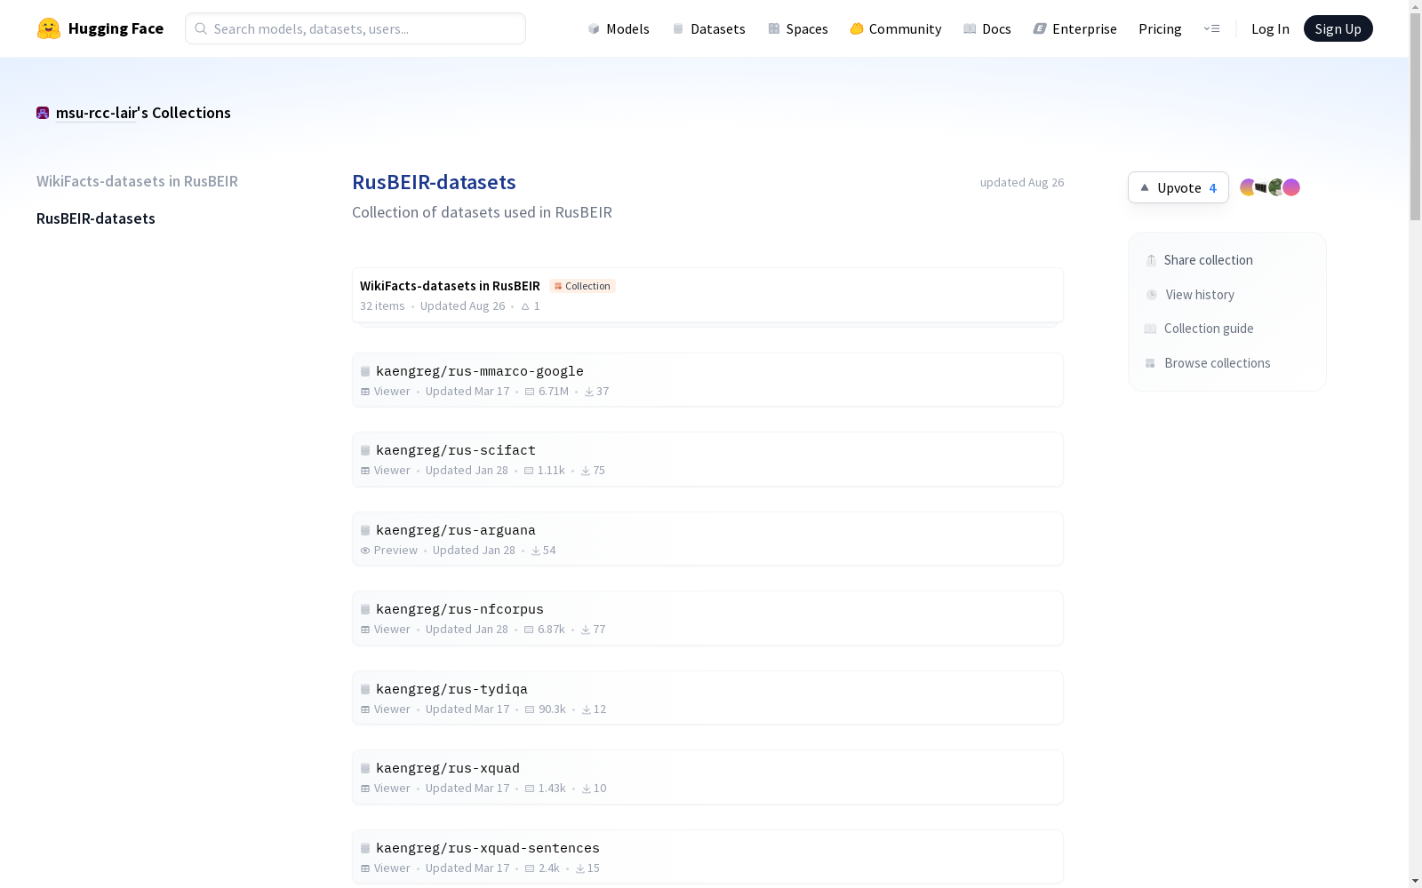Click the dataset icon beside rus-nfcorpus
Image resolution: width=1422 pixels, height=888 pixels.
365,609
